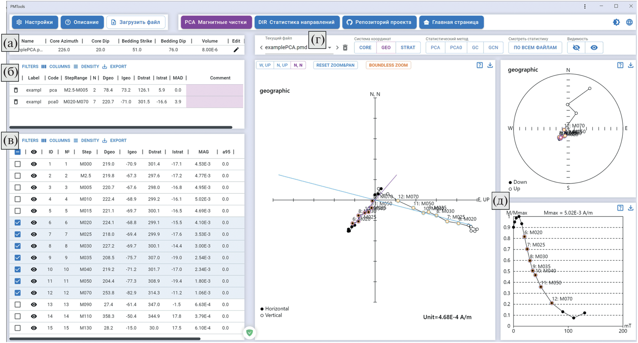
Task: Check the box for step M010
Action: tap(18, 199)
